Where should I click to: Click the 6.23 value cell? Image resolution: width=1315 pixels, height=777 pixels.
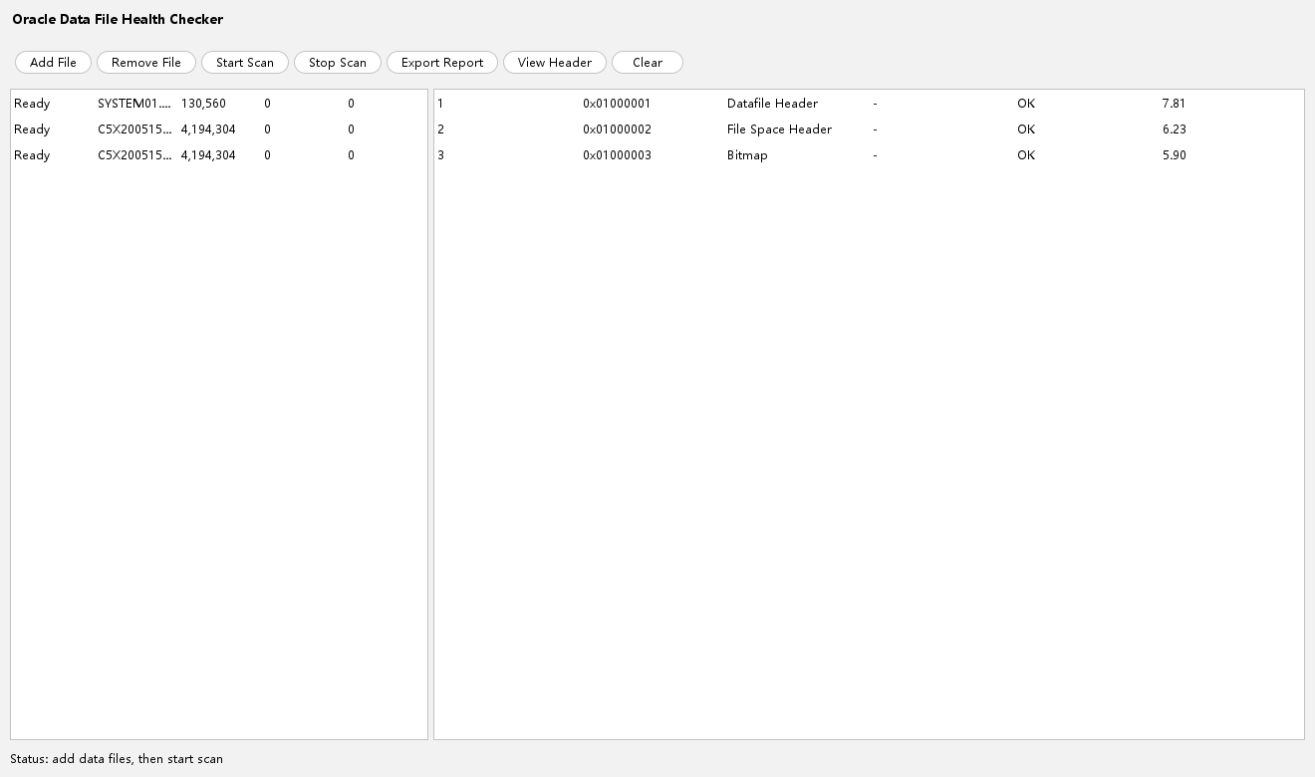coord(1174,129)
